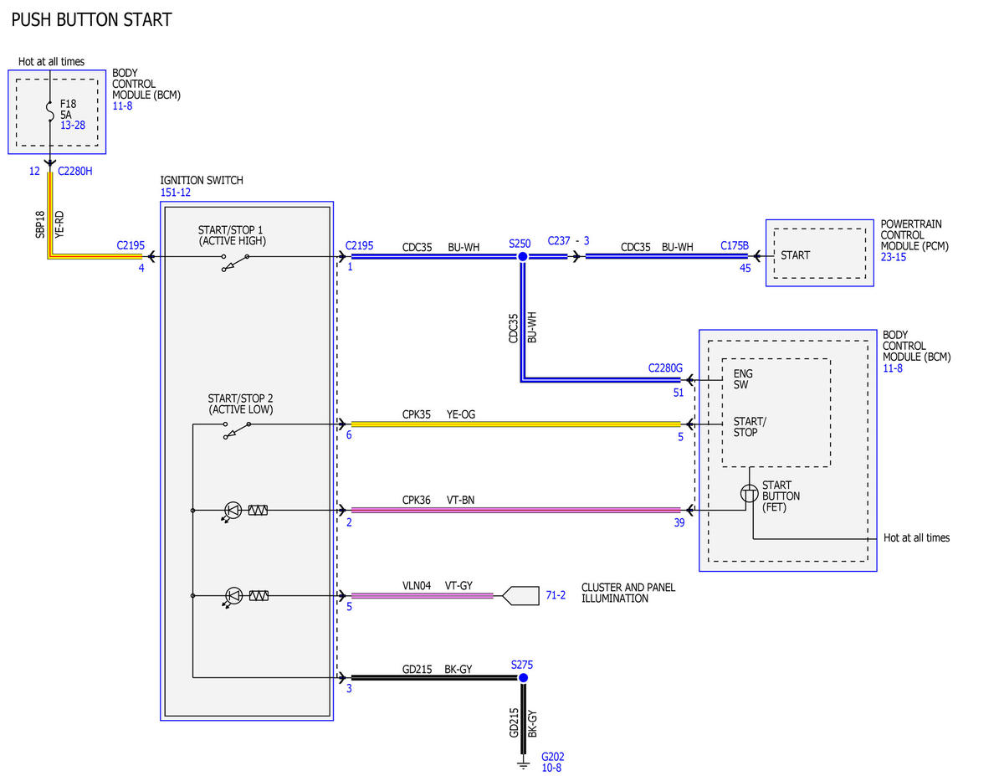
Task: Follow the 71-2 cluster illumination link
Action: (x=556, y=594)
